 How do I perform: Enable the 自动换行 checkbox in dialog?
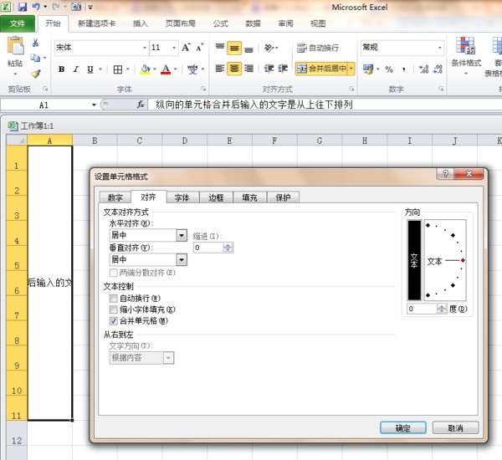(x=115, y=298)
